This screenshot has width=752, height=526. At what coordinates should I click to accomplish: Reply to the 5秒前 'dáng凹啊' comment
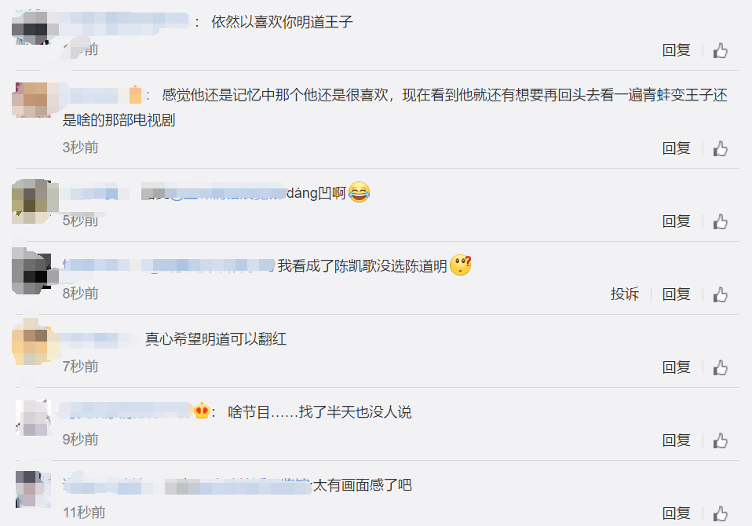click(676, 221)
